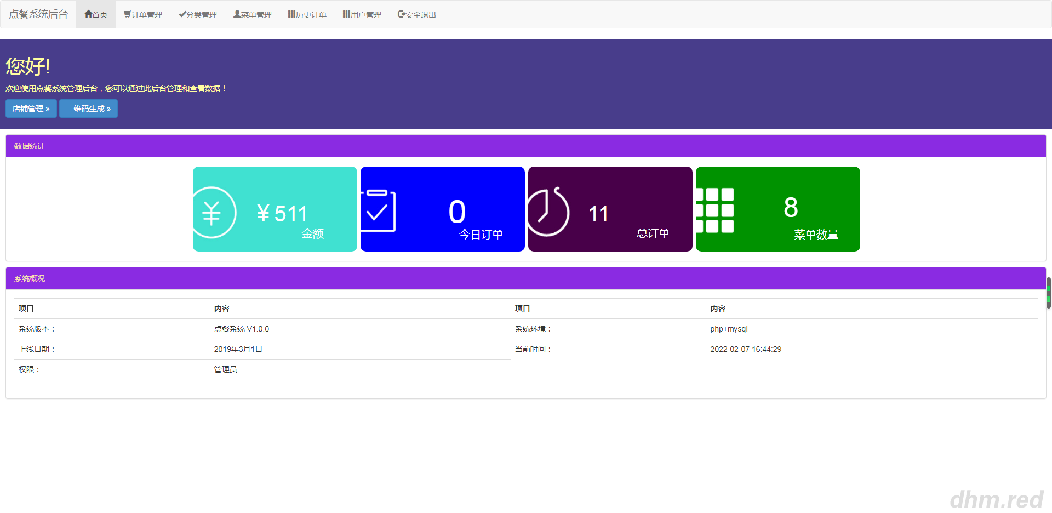Click the checkmark icon beside 分类管理
This screenshot has height=513, width=1052.
[x=182, y=14]
